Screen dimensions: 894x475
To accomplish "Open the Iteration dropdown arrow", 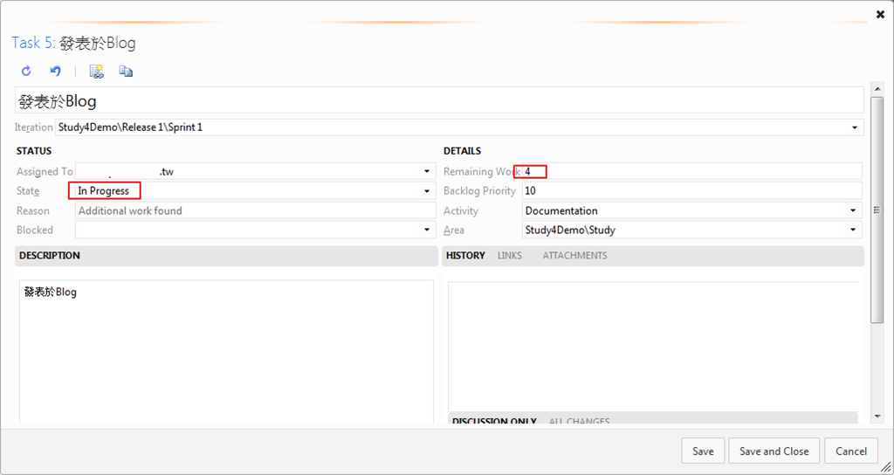I will pos(855,127).
